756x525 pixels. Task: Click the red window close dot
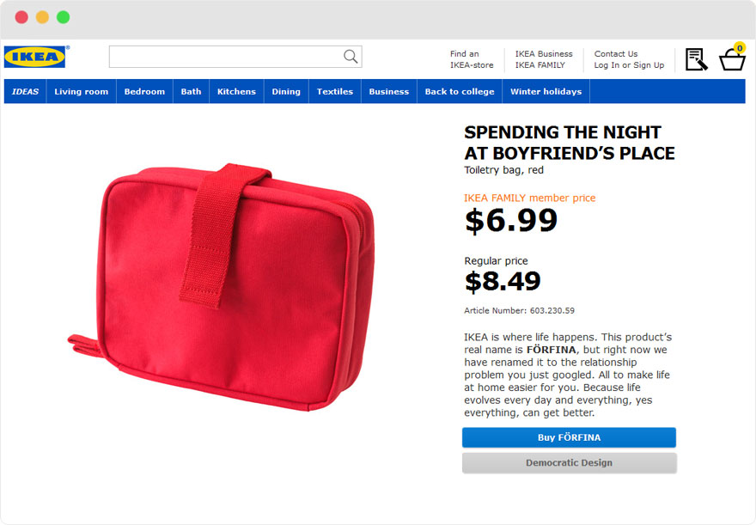[x=21, y=17]
